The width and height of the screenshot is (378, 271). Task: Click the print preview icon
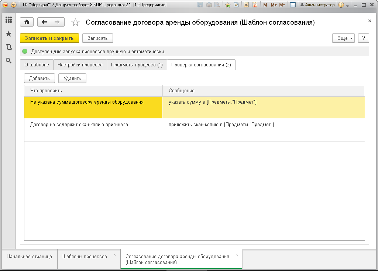click(217, 5)
